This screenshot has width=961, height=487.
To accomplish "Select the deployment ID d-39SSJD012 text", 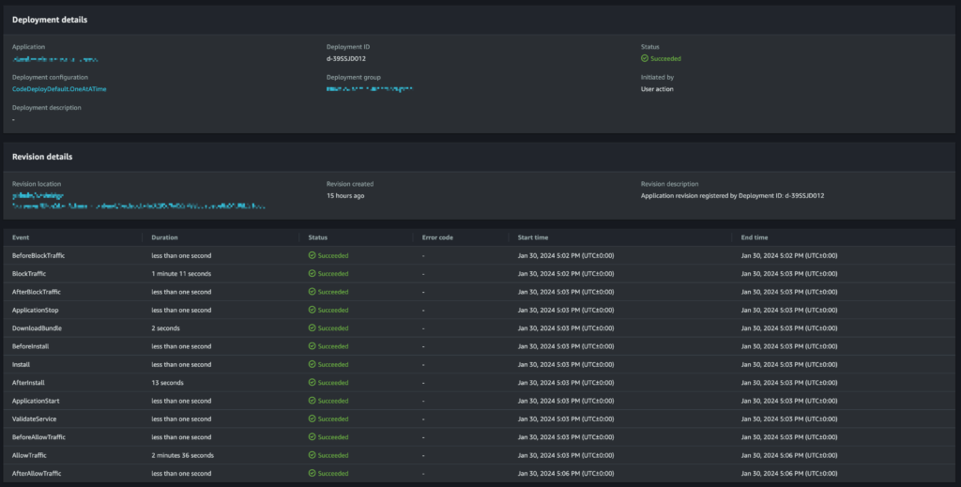I will (346, 58).
